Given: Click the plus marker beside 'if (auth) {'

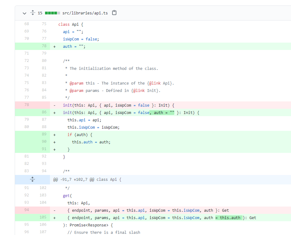Looking at the screenshot, I should [55, 135].
